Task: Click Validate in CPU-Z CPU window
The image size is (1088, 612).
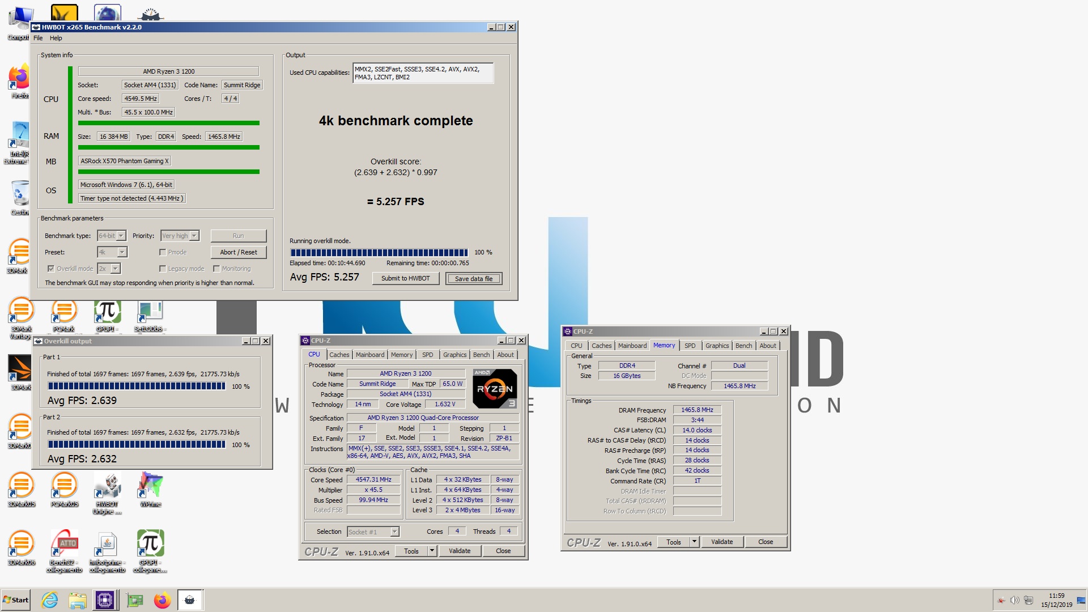Action: [x=460, y=551]
